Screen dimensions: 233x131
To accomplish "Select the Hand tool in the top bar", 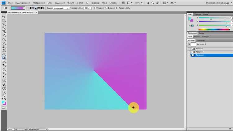I will click(148, 3).
